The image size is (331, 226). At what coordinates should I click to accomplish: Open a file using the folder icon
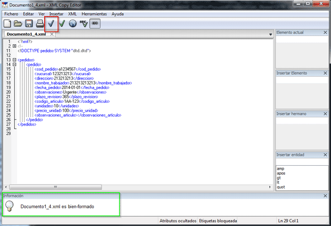click(18, 24)
